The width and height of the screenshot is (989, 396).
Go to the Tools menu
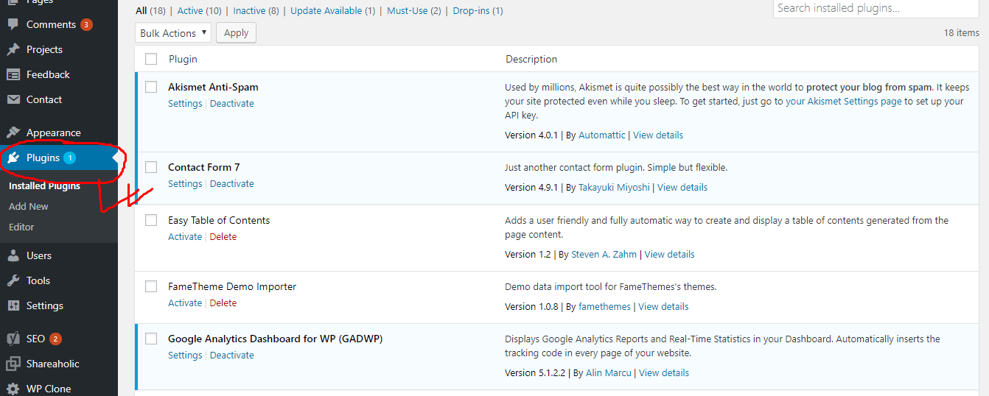(58, 280)
